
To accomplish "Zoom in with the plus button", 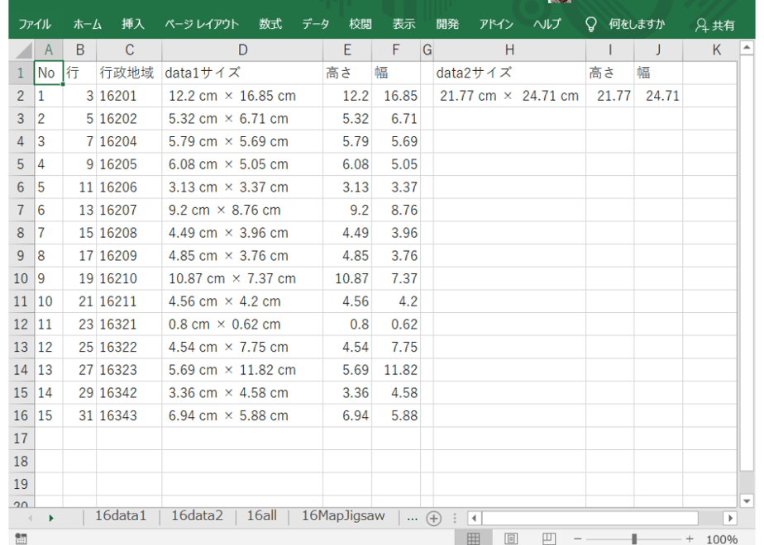I will click(690, 538).
